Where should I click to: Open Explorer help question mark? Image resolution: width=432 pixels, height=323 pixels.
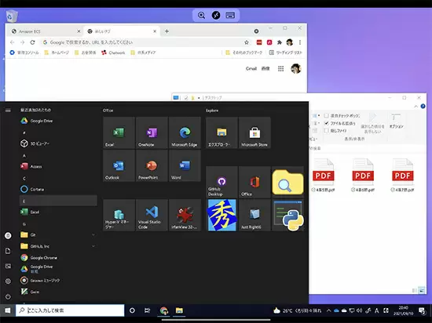pyautogui.click(x=423, y=107)
